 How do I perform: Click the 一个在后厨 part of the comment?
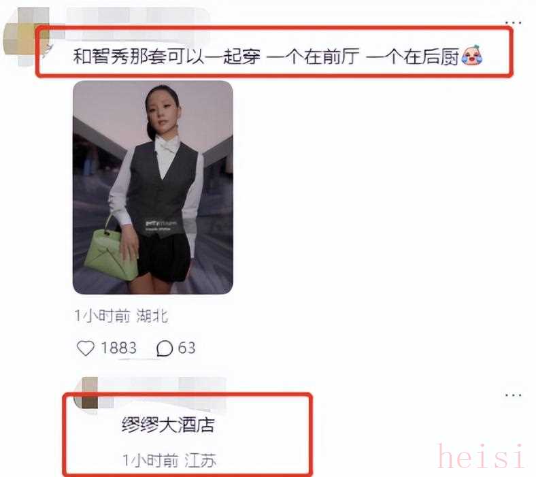point(412,56)
